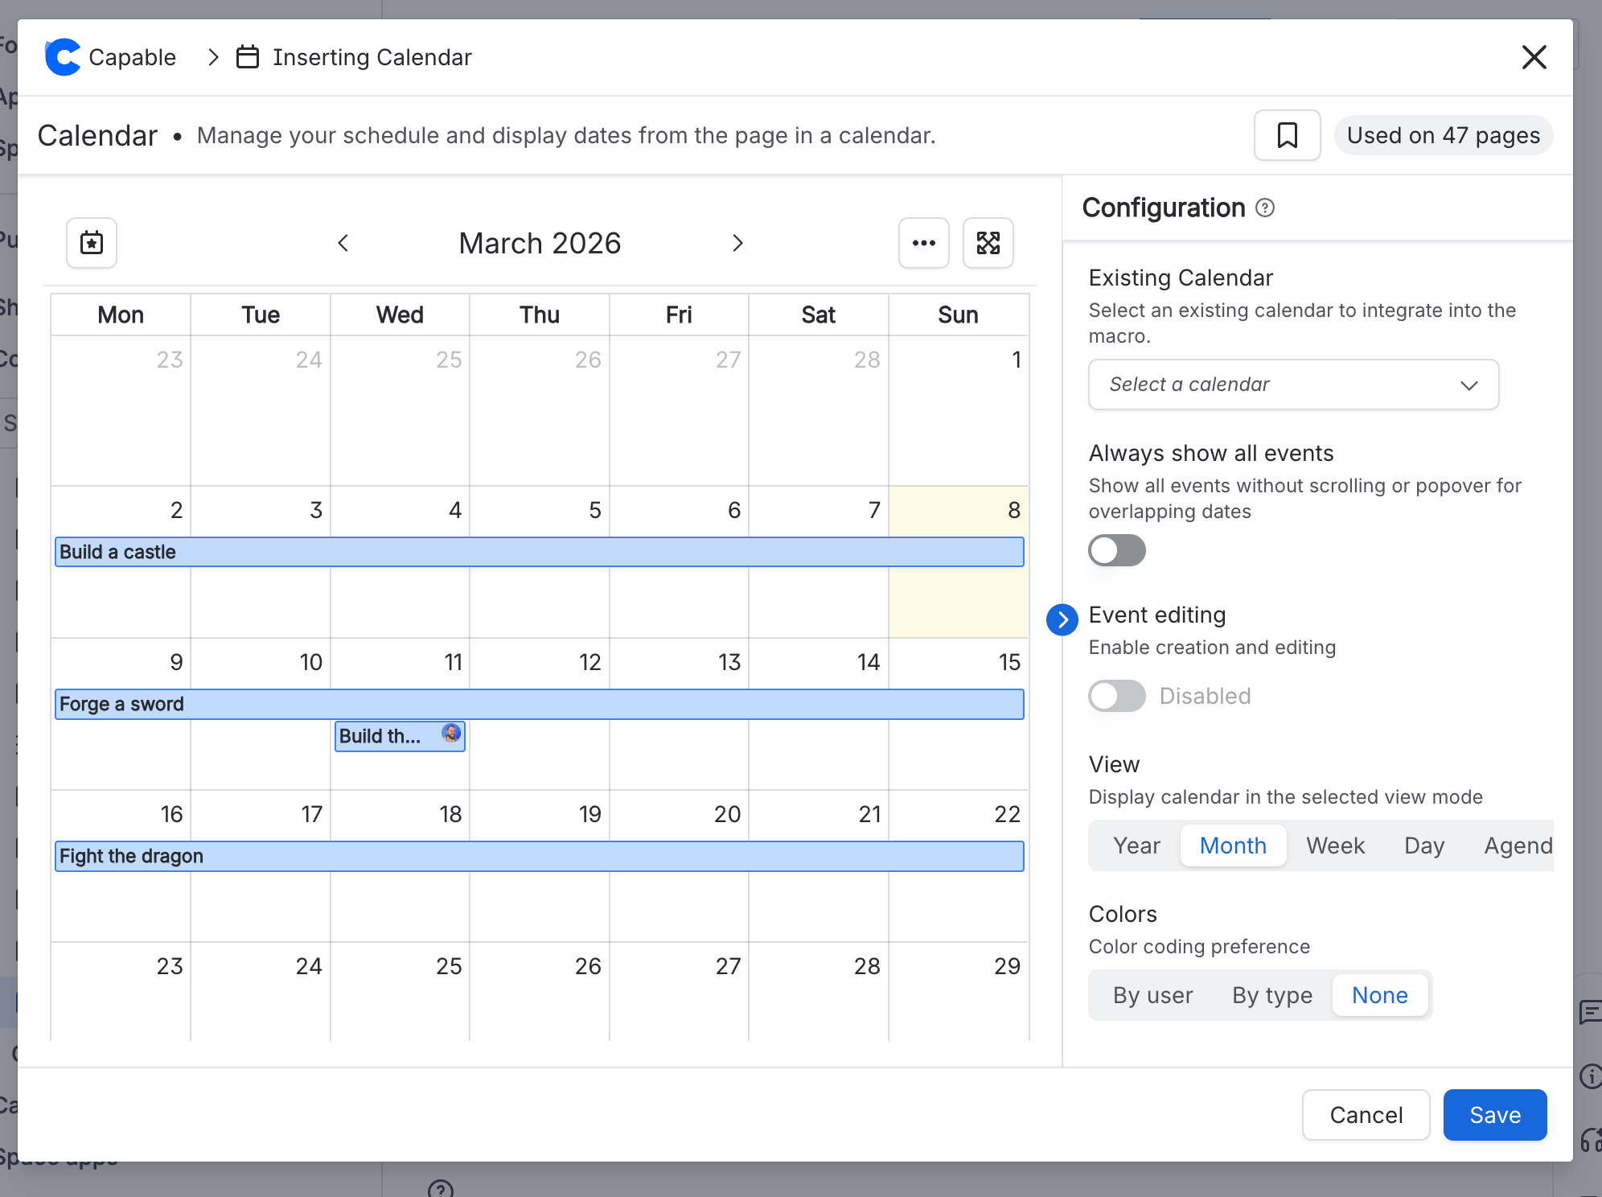The width and height of the screenshot is (1602, 1197).
Task: Click the Save button
Action: (x=1494, y=1115)
